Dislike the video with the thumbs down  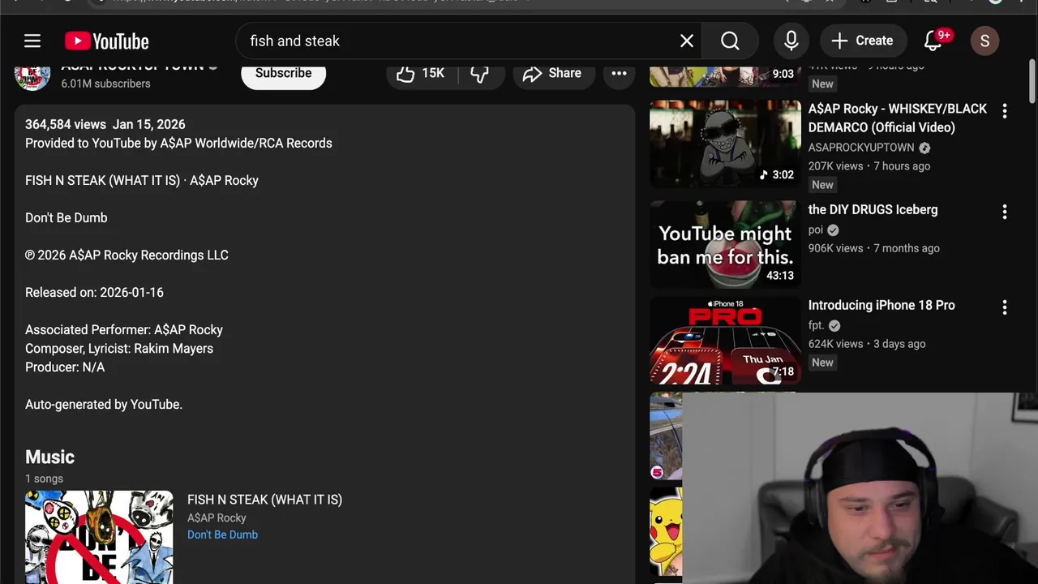(479, 74)
